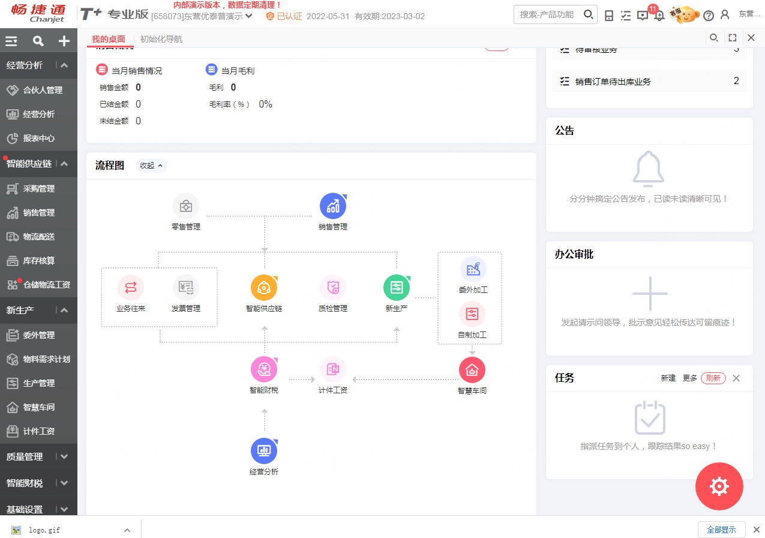The height and width of the screenshot is (538, 765).
Task: Click the sidebar search magnifier icon
Action: pyautogui.click(x=38, y=41)
